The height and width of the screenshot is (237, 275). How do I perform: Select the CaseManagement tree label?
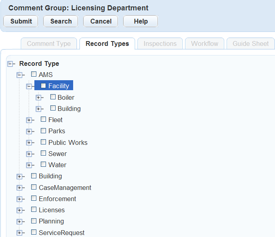65,188
